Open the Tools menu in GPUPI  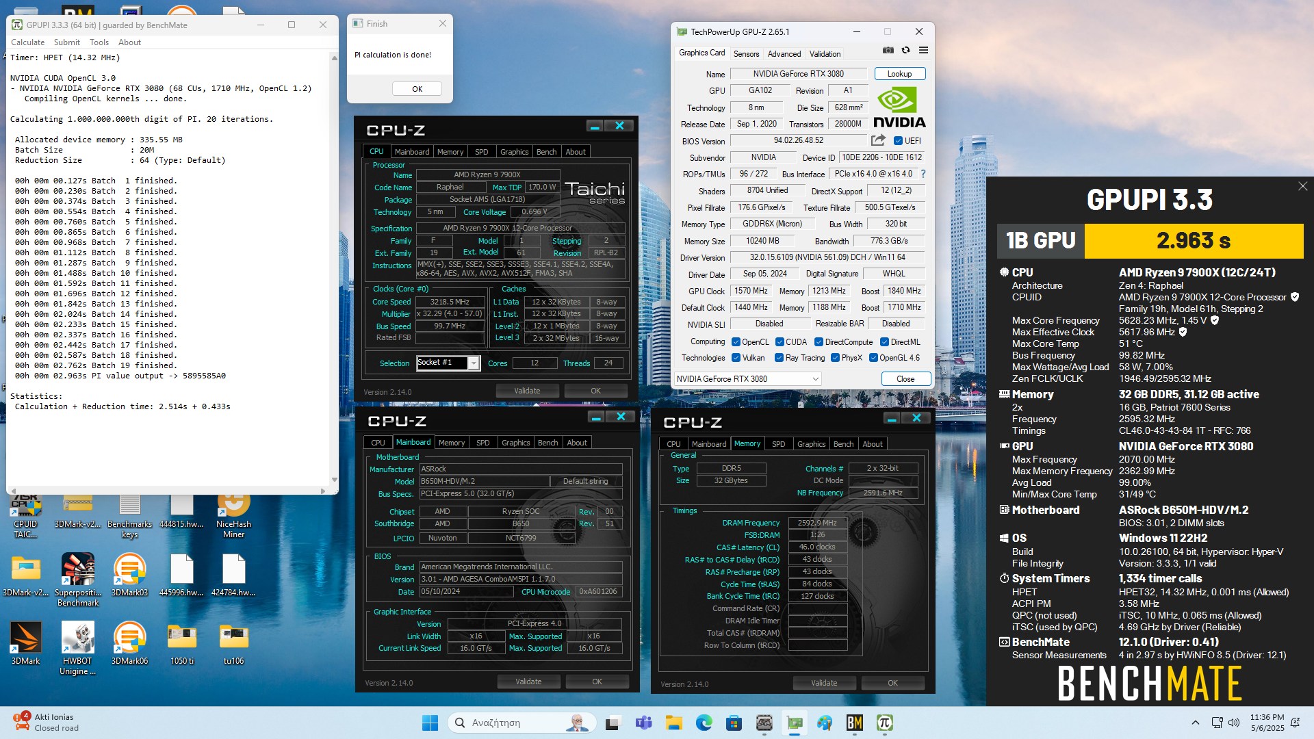point(99,42)
